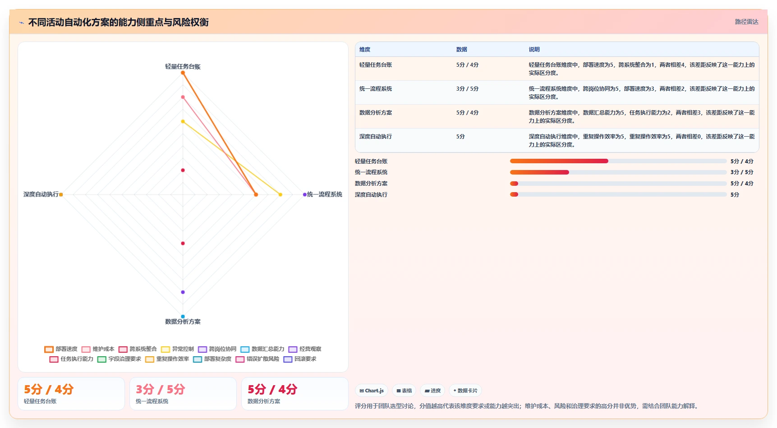Click the 轻量任务台账 radar axis label
Viewport: 777px width, 428px height.
coord(183,66)
